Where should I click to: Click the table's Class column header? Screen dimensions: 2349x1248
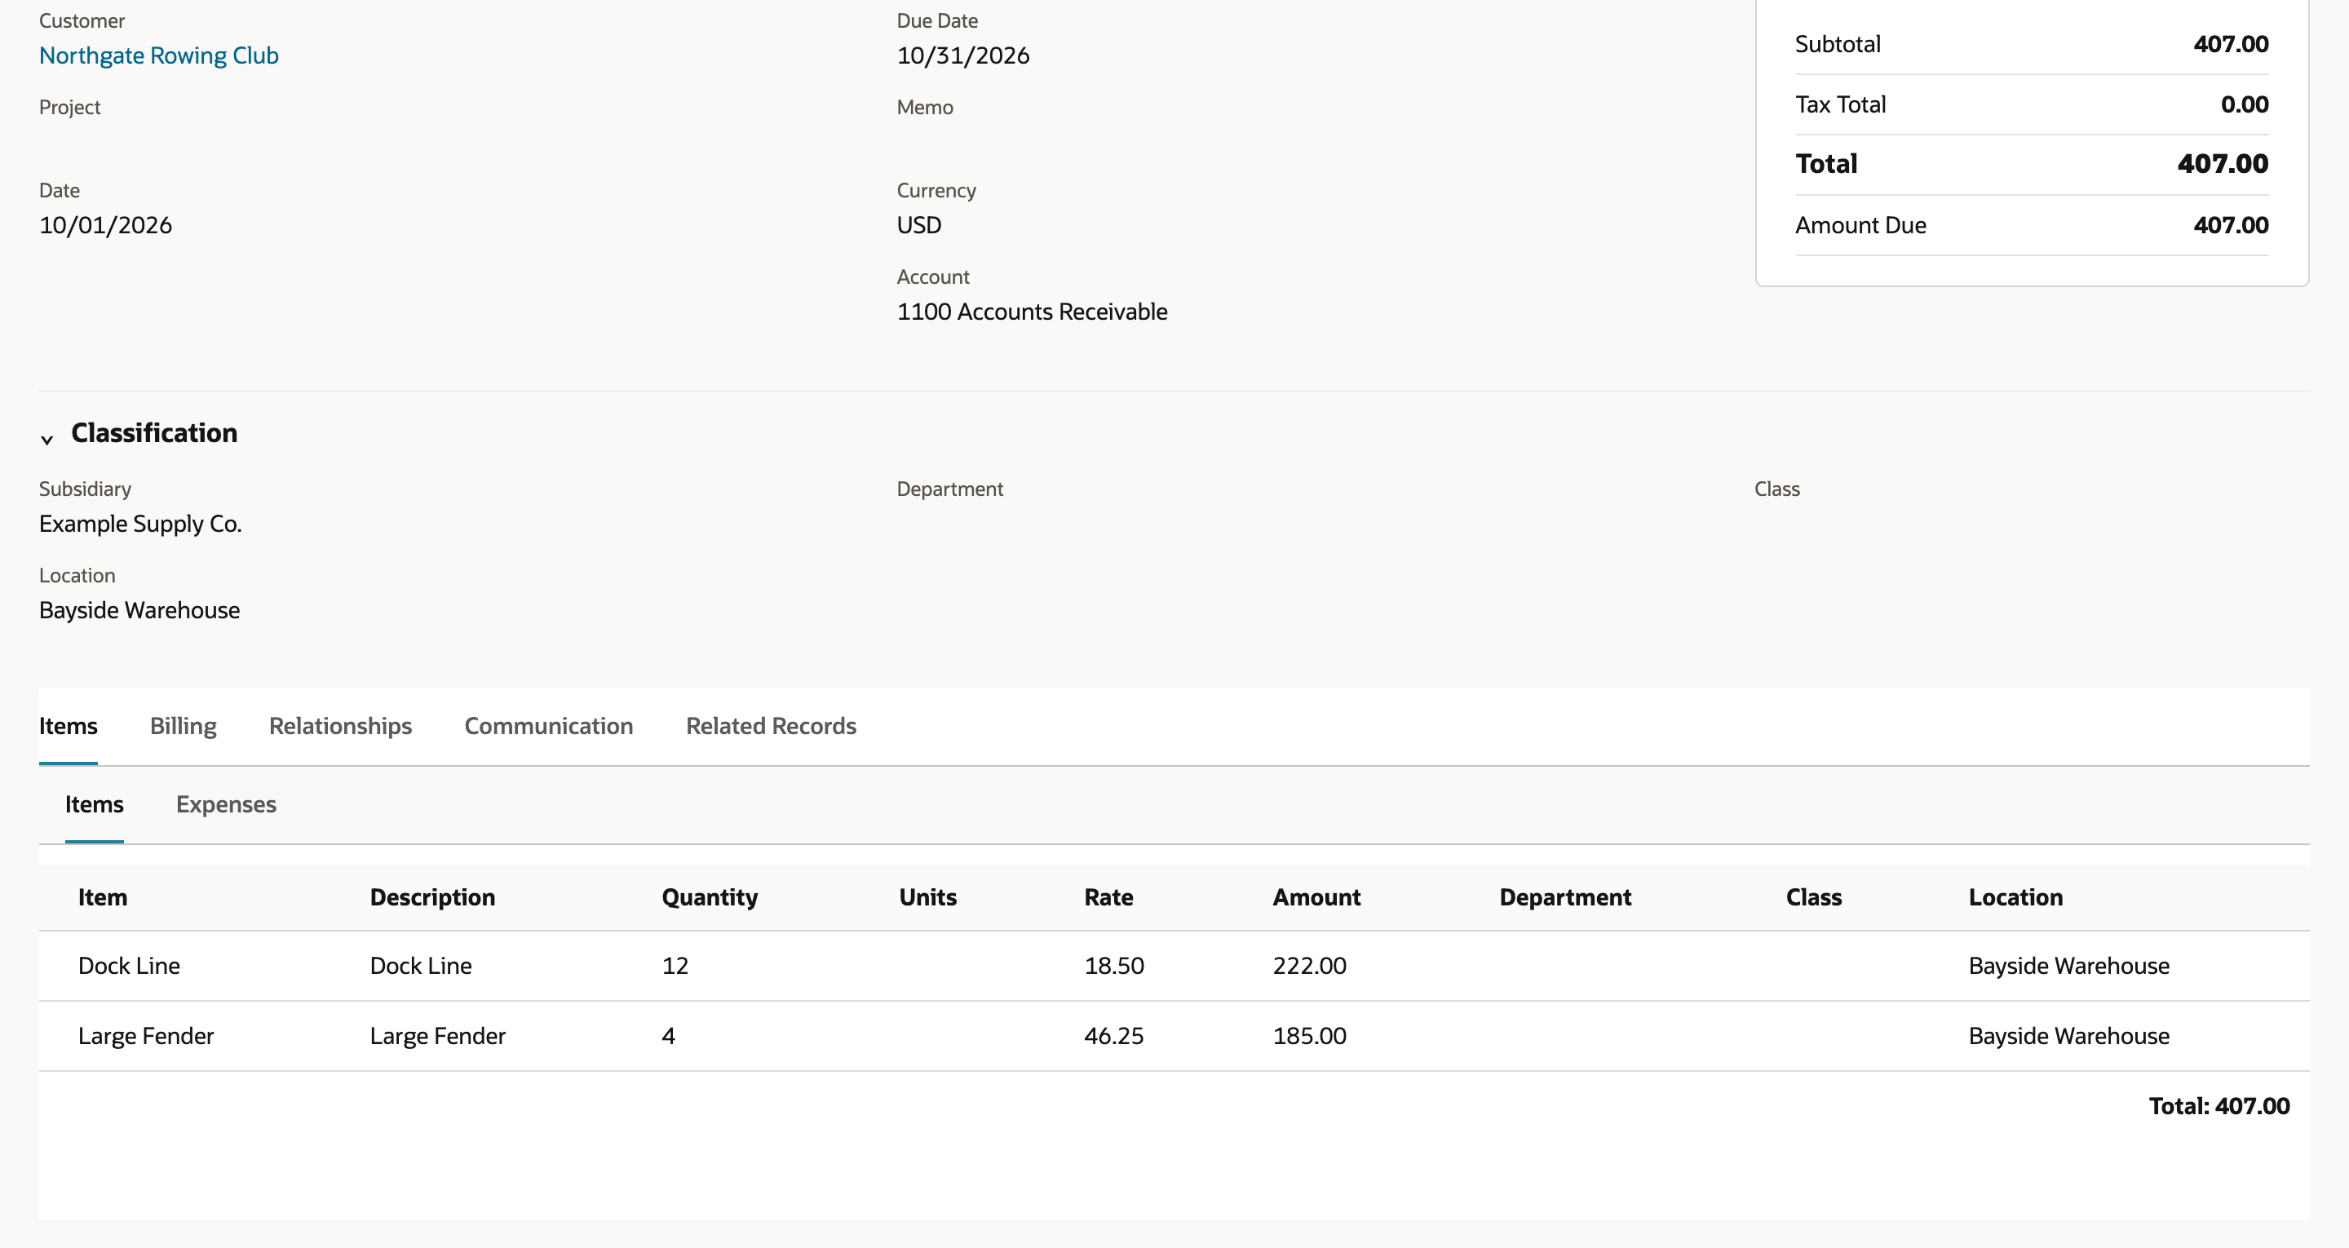pyautogui.click(x=1814, y=898)
